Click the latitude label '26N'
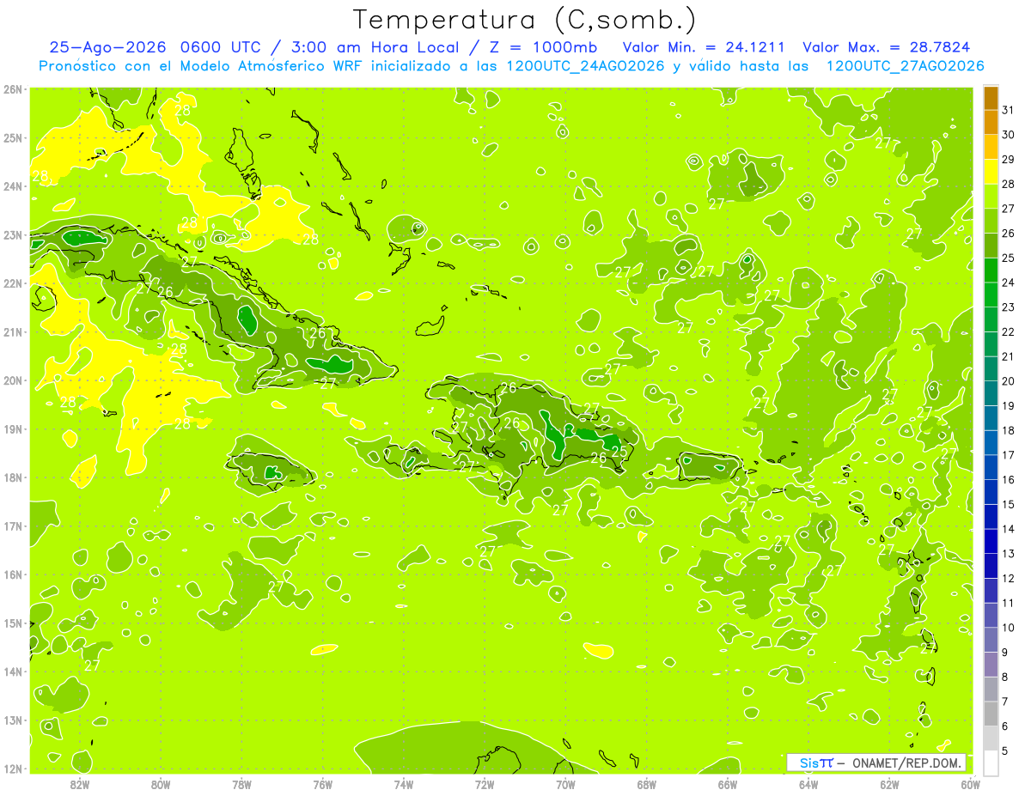This screenshot has height=796, width=1031. (x=14, y=89)
